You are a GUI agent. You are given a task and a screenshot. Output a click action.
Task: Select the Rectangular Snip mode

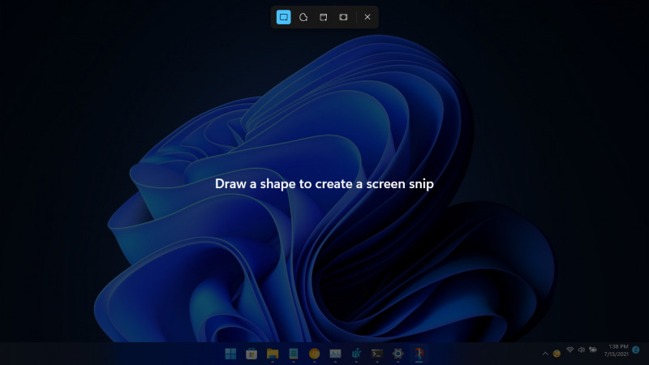[283, 17]
